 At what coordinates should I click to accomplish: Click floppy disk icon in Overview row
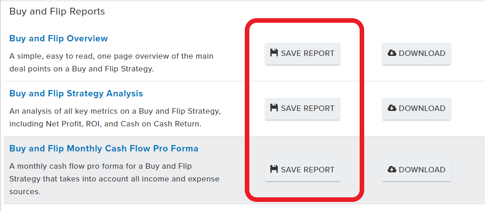click(x=274, y=53)
